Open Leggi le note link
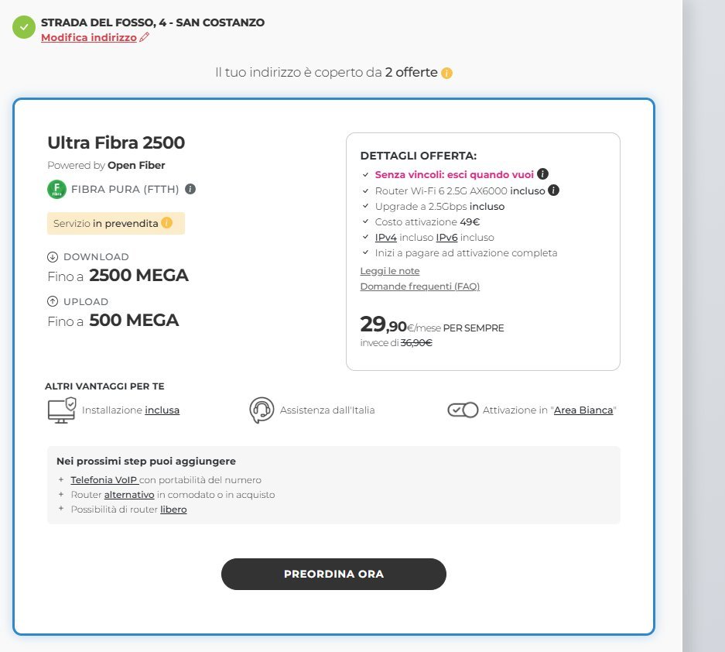This screenshot has width=725, height=652. coord(390,271)
